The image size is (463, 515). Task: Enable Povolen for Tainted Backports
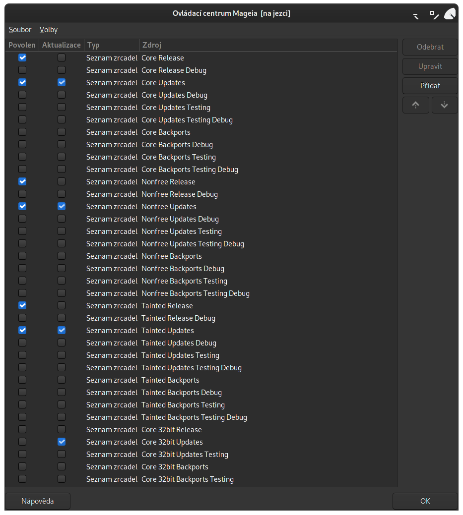(22, 380)
